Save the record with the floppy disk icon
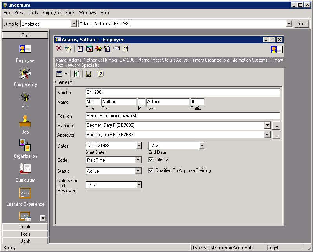The image size is (313, 252). [89, 74]
